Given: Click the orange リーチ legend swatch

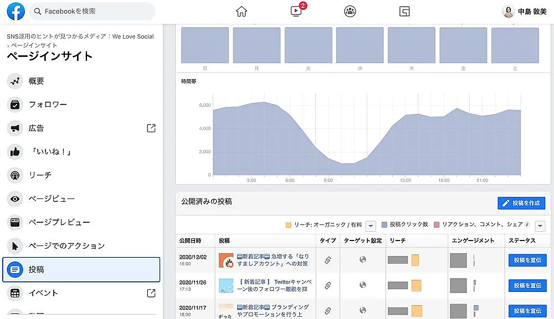Looking at the screenshot, I should [289, 225].
